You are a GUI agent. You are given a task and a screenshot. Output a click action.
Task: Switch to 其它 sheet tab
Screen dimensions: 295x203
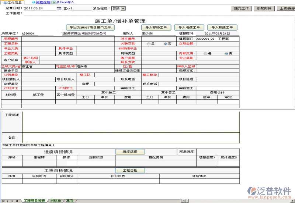click(70, 201)
